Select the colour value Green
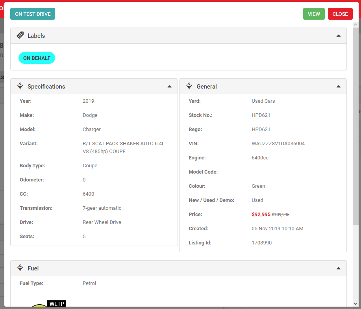Viewport: 361px width, 309px height. click(258, 186)
